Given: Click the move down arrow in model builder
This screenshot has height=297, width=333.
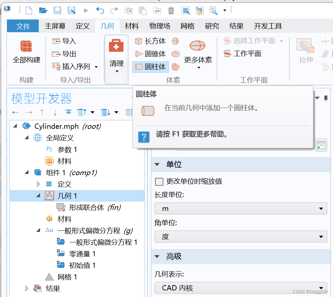Looking at the screenshot, I should click(55, 112).
